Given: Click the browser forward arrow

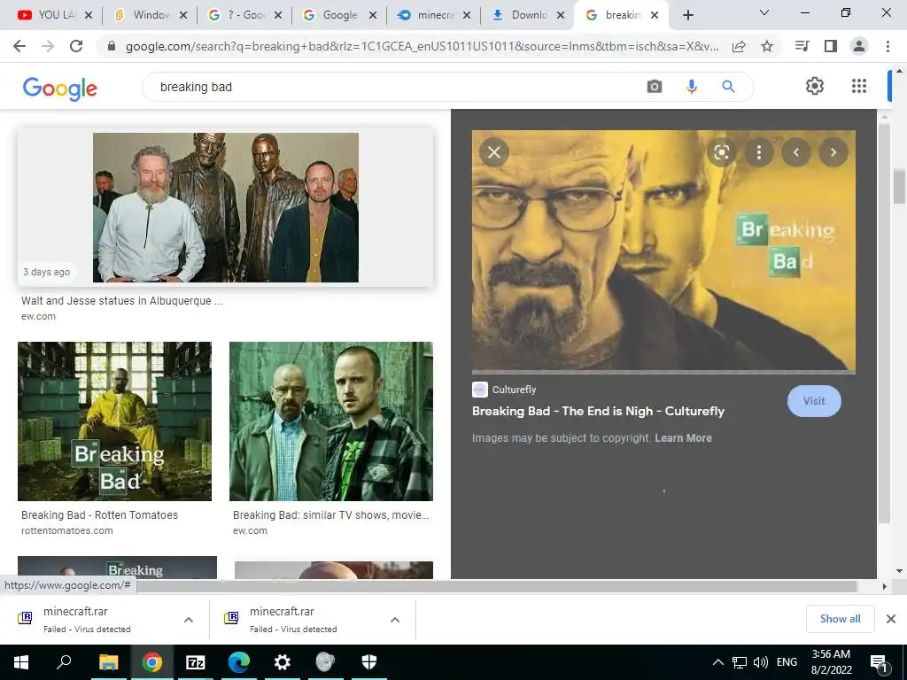Looking at the screenshot, I should pyautogui.click(x=48, y=46).
